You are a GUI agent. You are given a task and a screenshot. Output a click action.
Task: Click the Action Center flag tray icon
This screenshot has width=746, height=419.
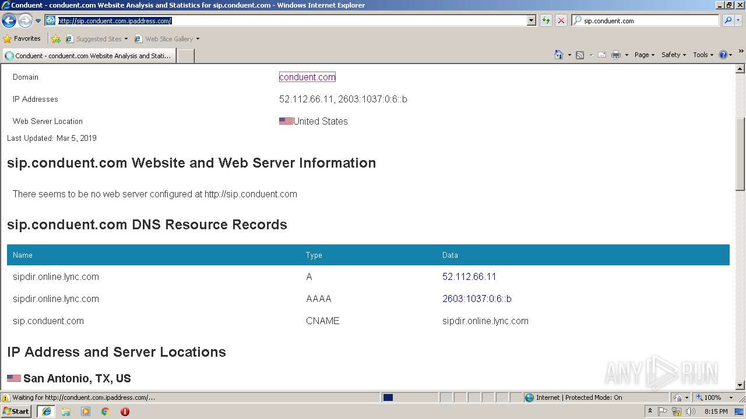tap(663, 411)
